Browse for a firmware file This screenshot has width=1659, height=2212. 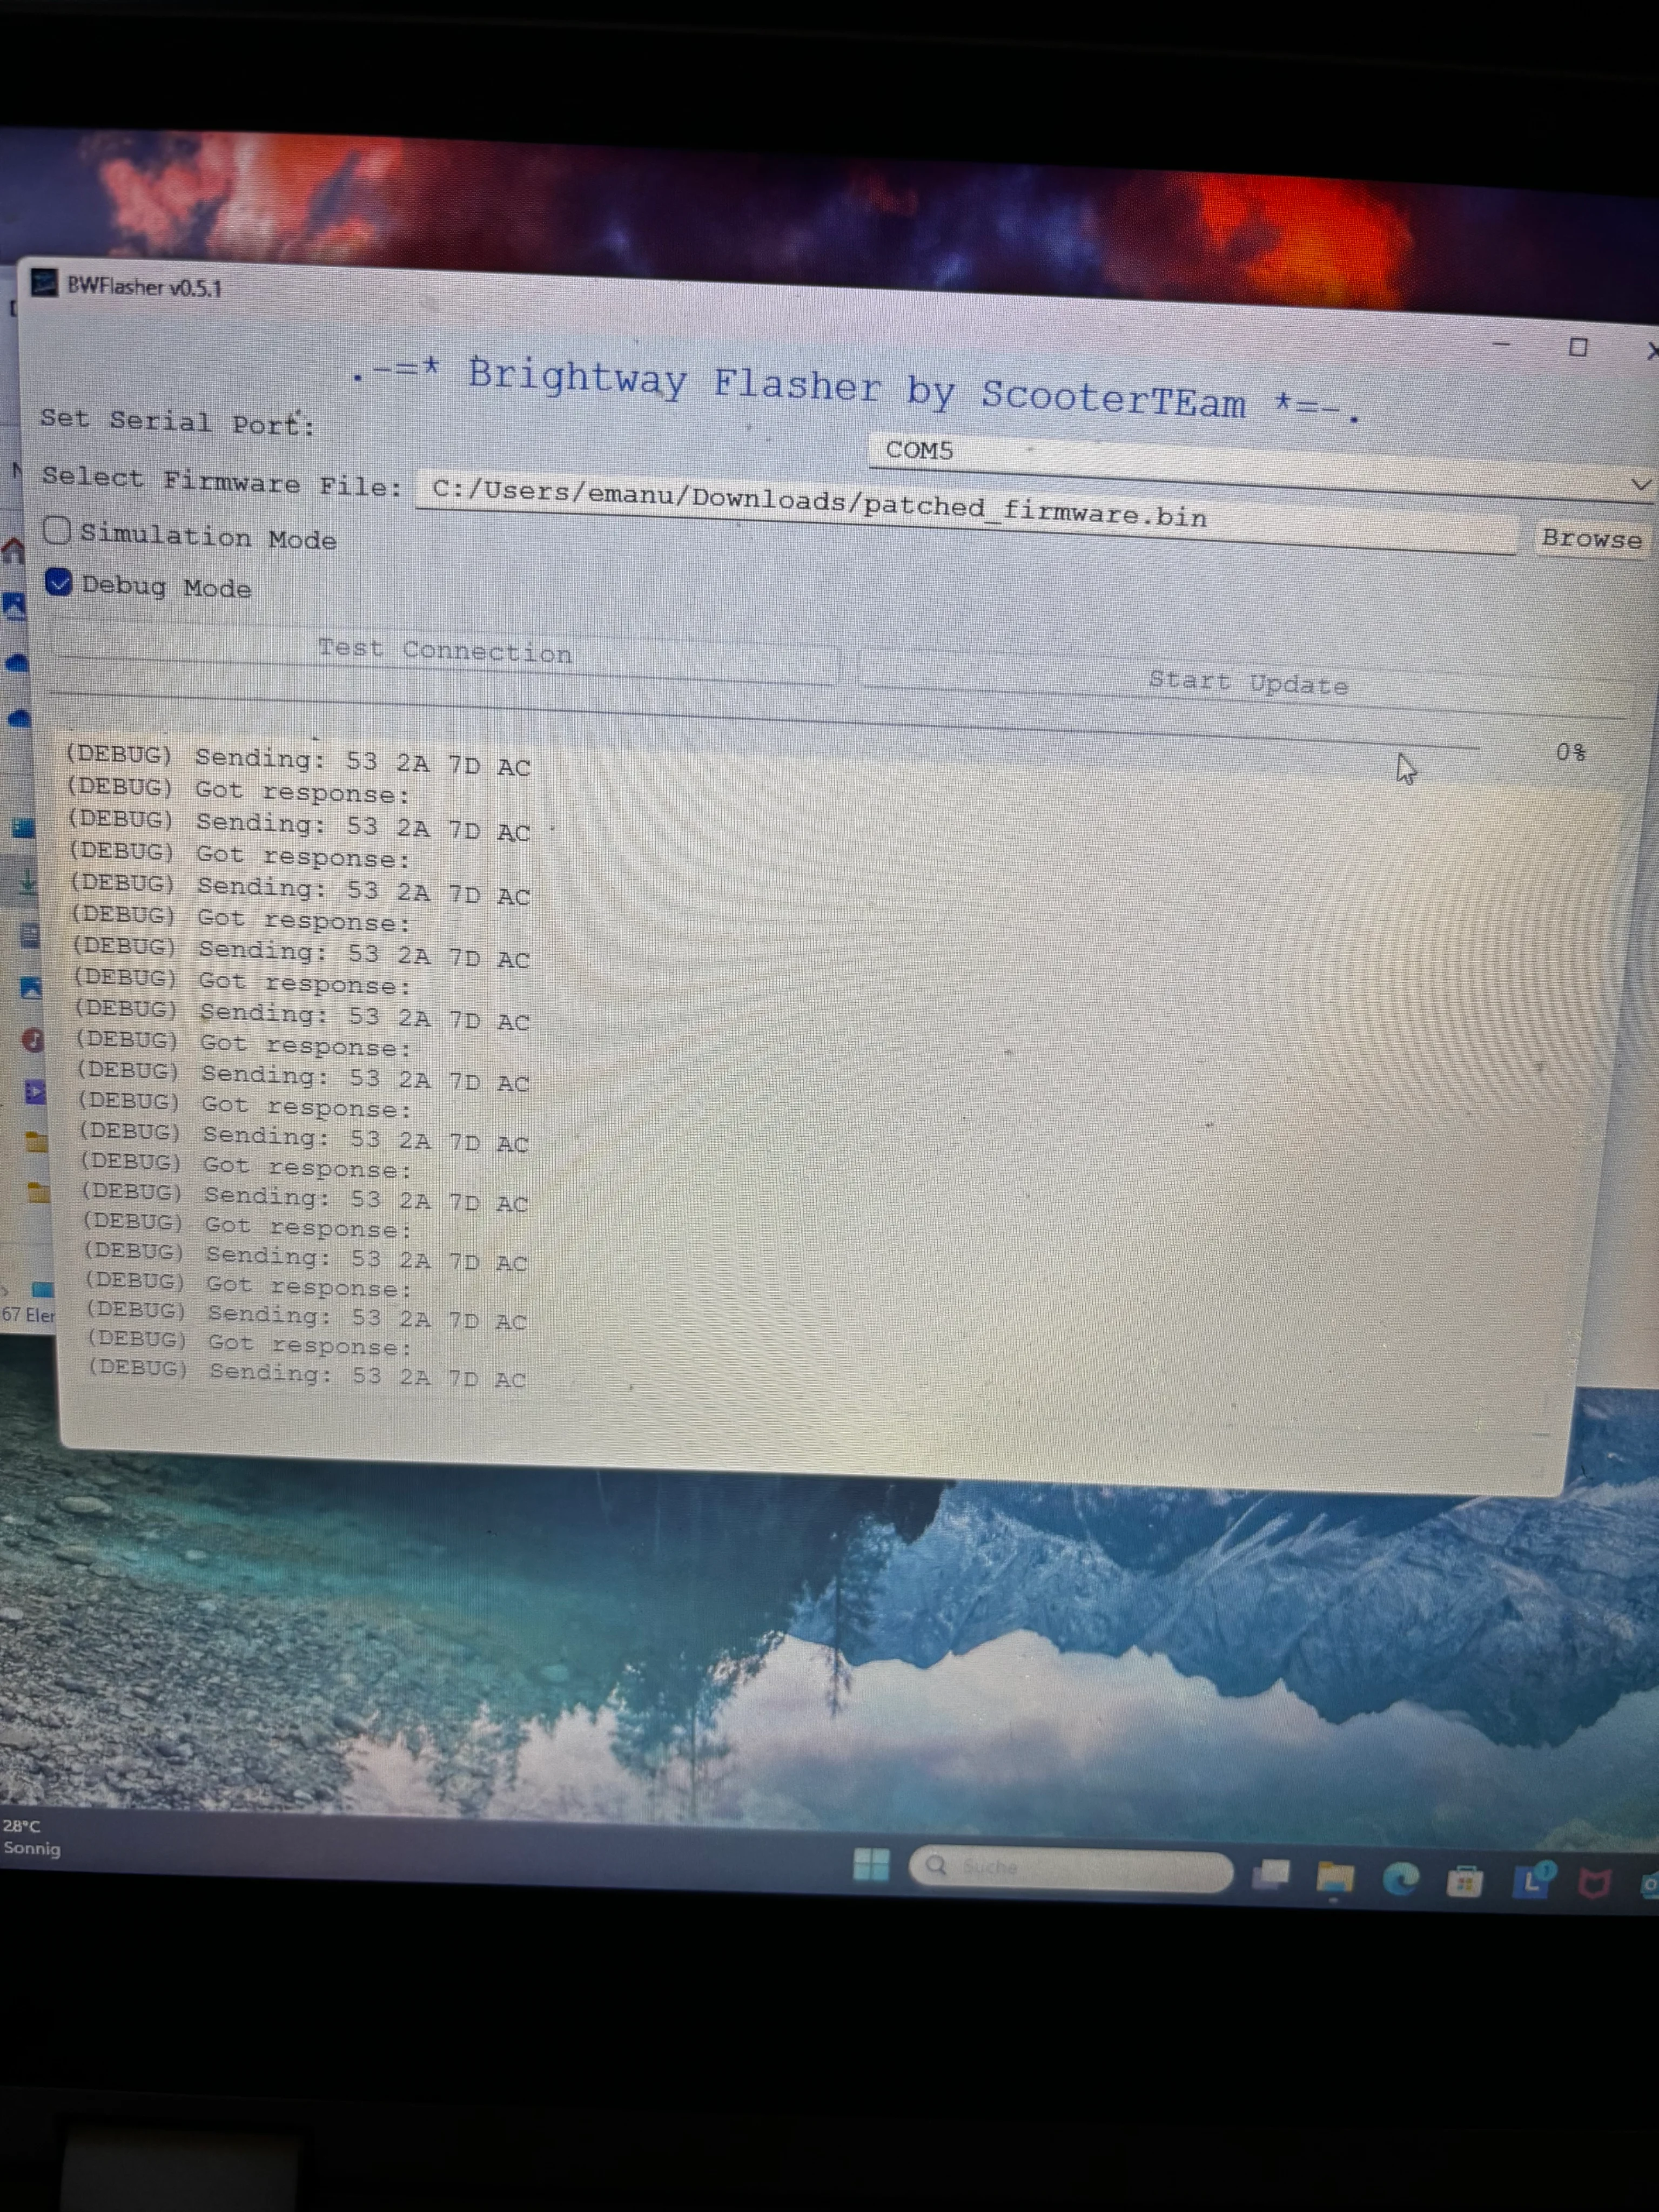coord(1591,539)
